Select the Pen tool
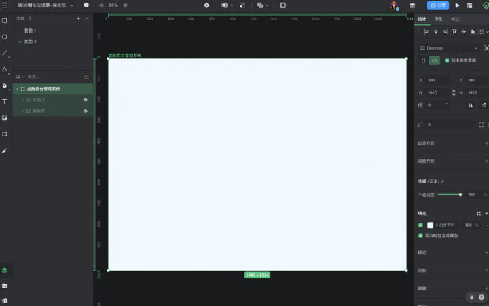Screen dimensions: 489x306 pos(5,85)
